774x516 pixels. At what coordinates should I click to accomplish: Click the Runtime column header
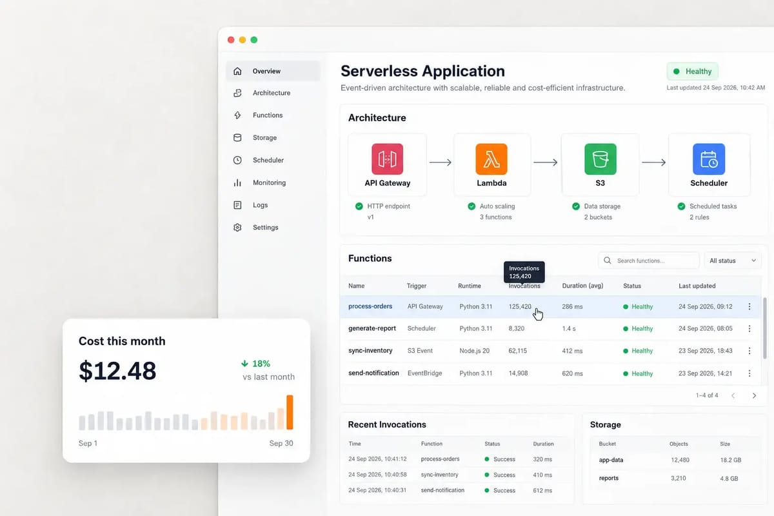pyautogui.click(x=470, y=286)
